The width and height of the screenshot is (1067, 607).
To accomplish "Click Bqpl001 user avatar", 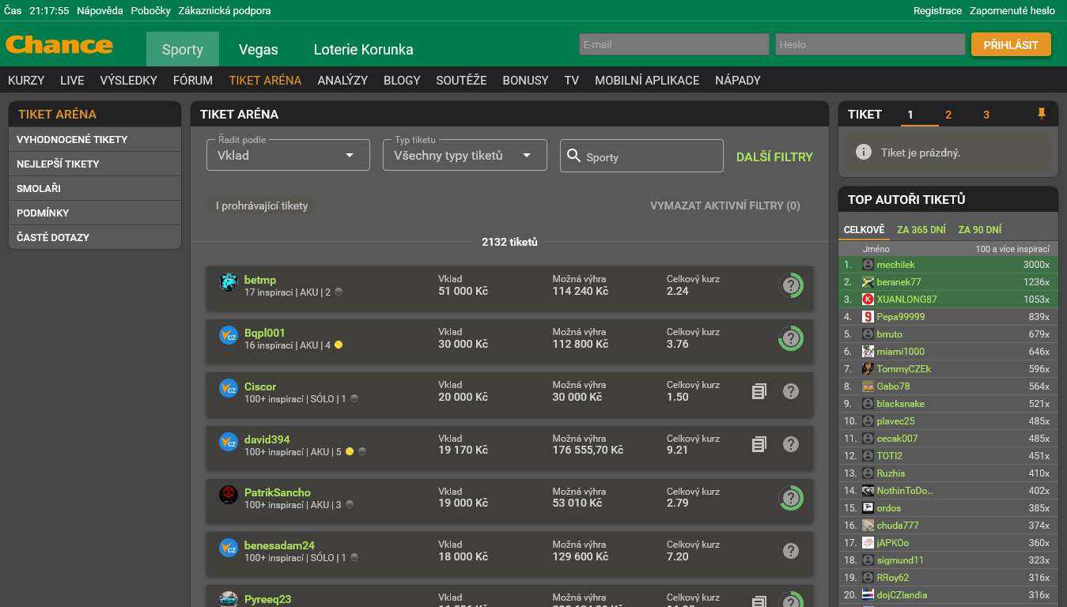I will point(229,335).
